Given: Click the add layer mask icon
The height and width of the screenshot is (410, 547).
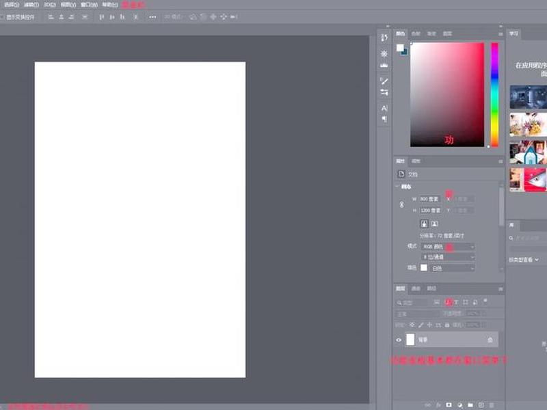Looking at the screenshot, I should [449, 405].
